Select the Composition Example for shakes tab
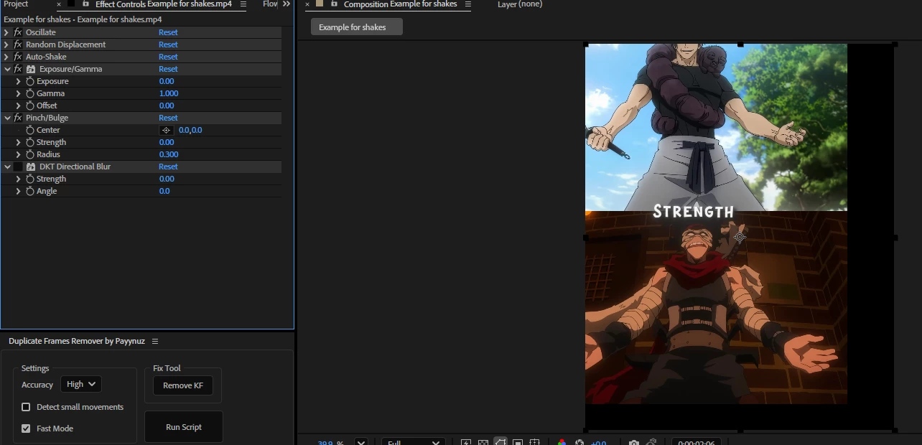Viewport: 922px width, 445px height. point(400,4)
